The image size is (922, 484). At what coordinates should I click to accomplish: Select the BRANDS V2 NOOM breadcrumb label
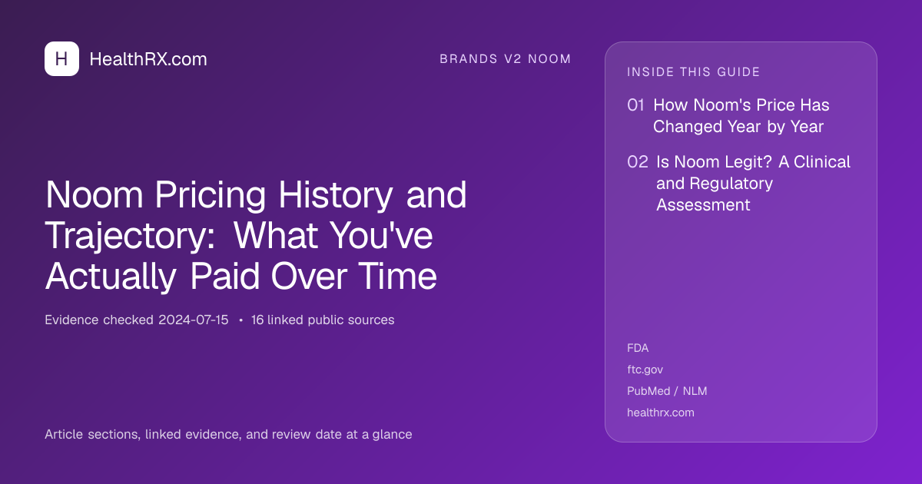click(506, 59)
